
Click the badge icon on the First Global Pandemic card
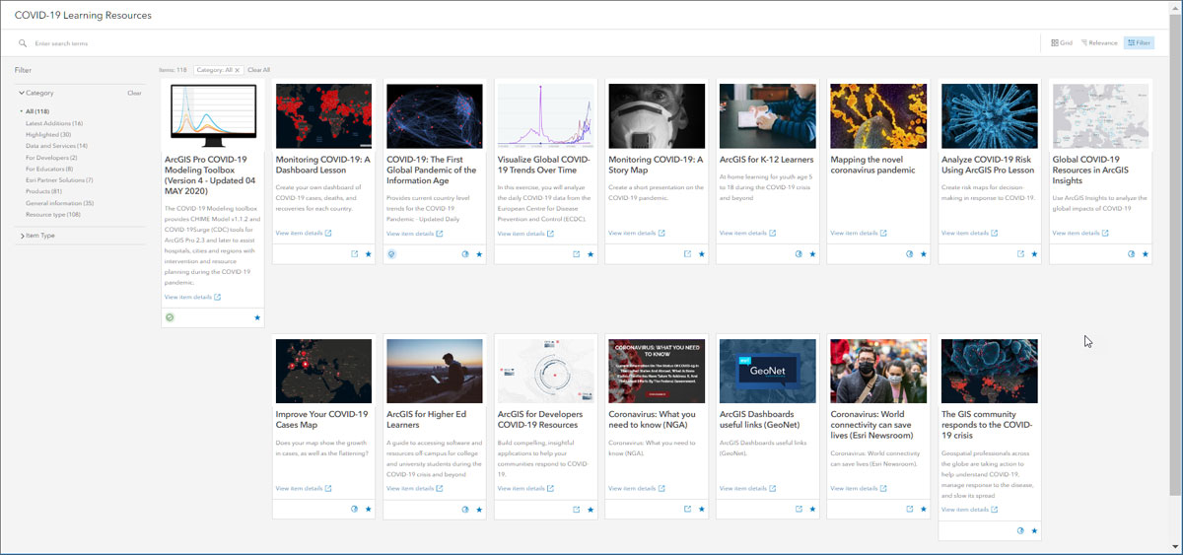[x=391, y=253]
